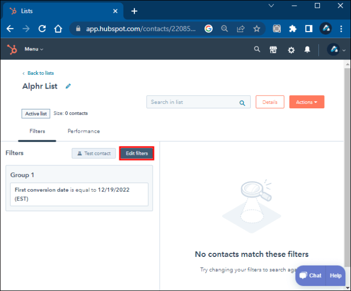Focus the Search in list field
The image size is (351, 291).
tap(198, 102)
